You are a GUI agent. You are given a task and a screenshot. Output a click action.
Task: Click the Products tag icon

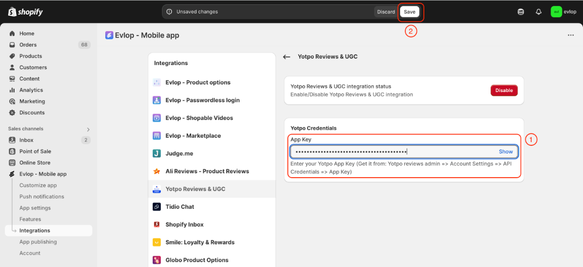coord(12,56)
